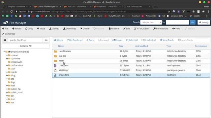Bookmark this page with star icon
211x118 pixels.
[169, 12]
